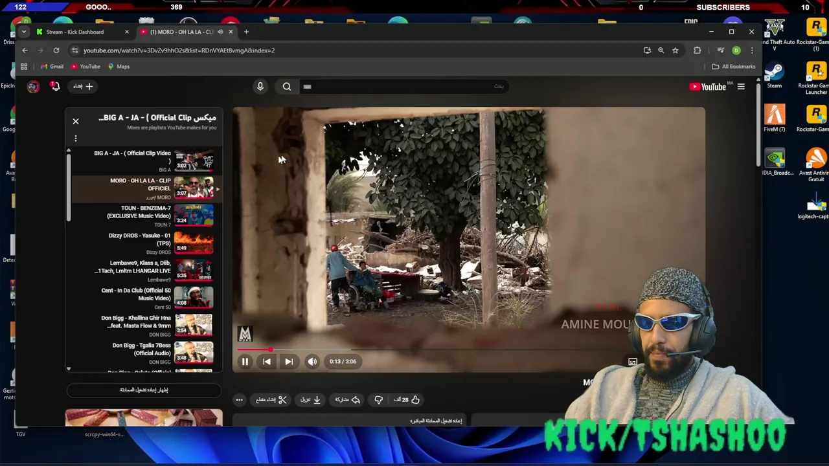The height and width of the screenshot is (466, 829).
Task: Install app via address bar install icon
Action: pyautogui.click(x=647, y=50)
